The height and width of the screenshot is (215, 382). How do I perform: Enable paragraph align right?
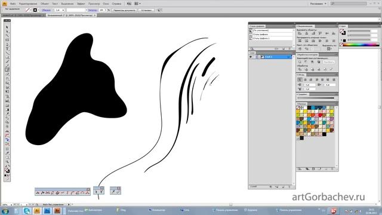(311, 79)
